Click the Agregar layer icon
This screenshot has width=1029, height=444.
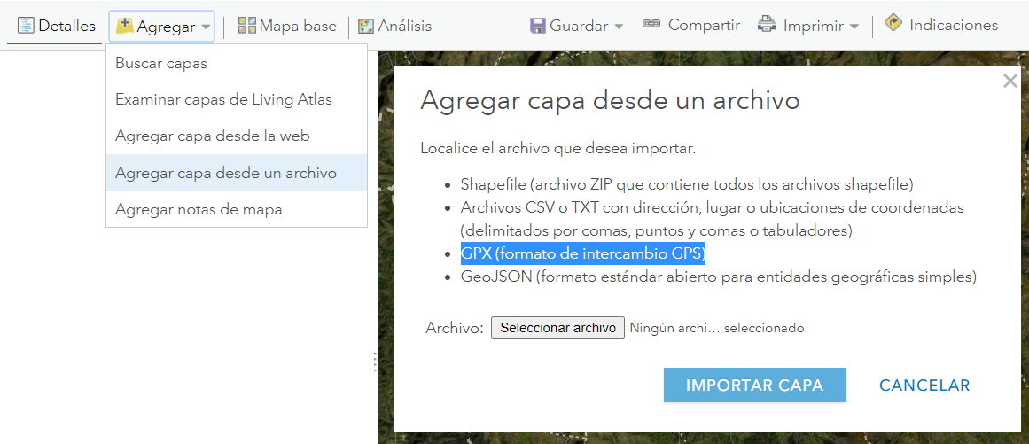(x=125, y=27)
